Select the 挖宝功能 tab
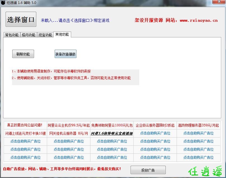Viewport: 226px width, 178px height. tap(45, 35)
